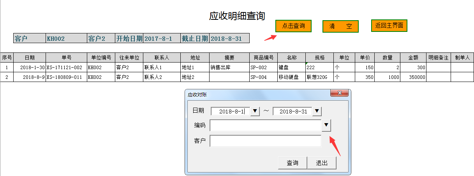This screenshot has height=176, width=474.
Task: Select order number XS-171121-002
Action: (66, 67)
